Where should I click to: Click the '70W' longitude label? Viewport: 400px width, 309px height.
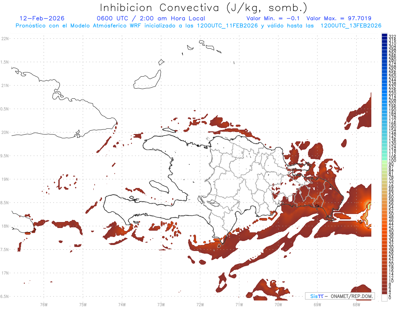pos(278,304)
